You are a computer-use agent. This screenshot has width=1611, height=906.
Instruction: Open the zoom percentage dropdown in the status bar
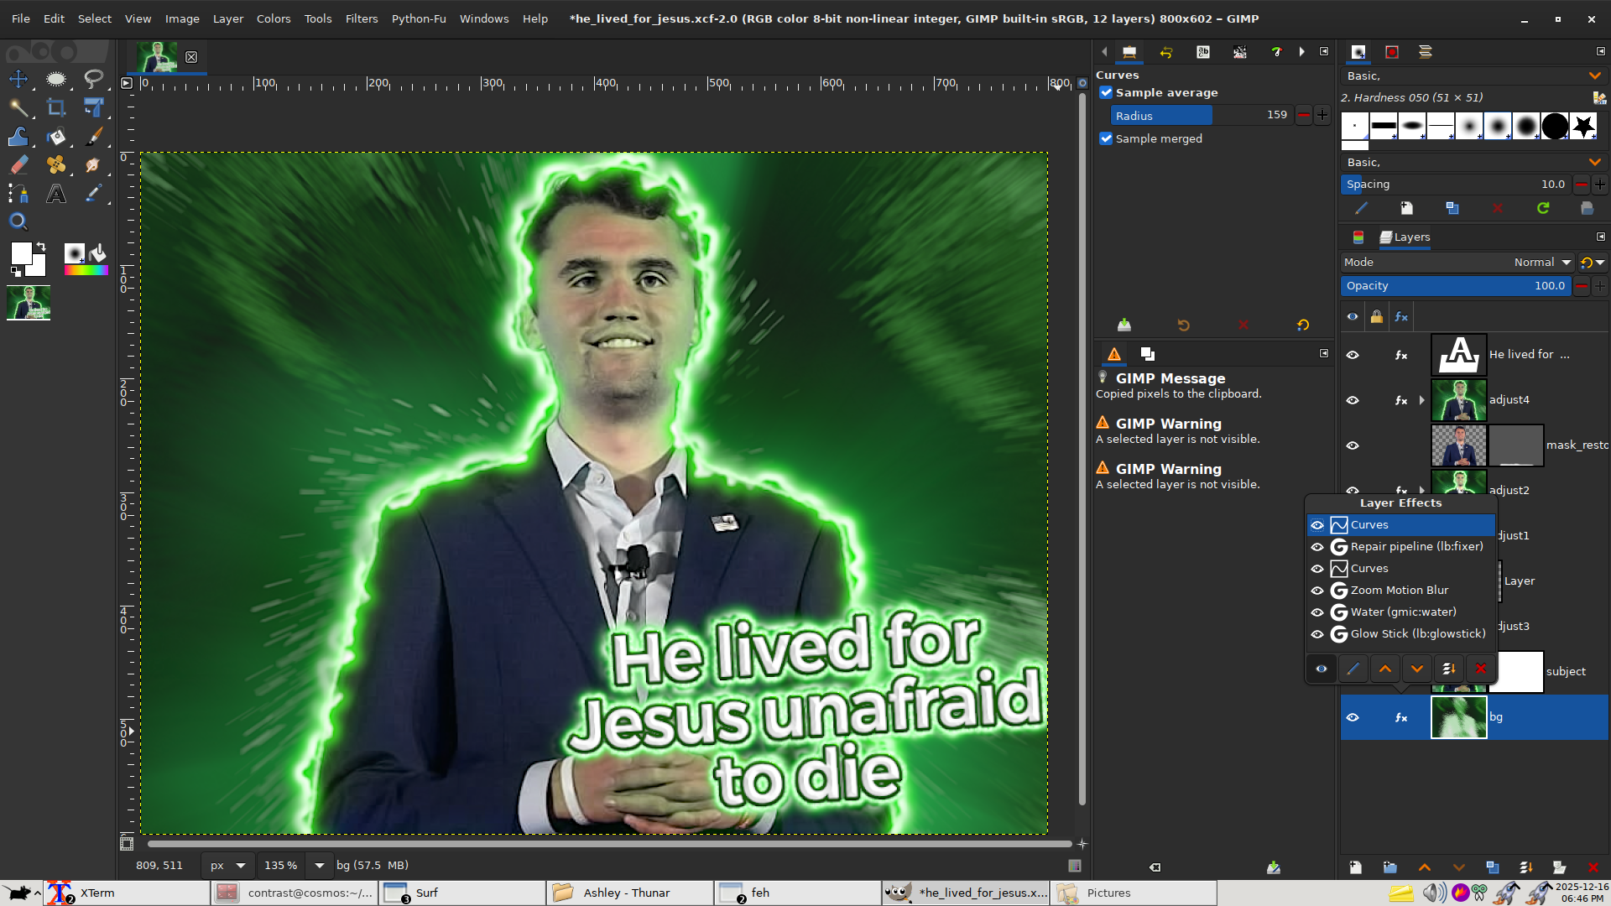point(319,865)
